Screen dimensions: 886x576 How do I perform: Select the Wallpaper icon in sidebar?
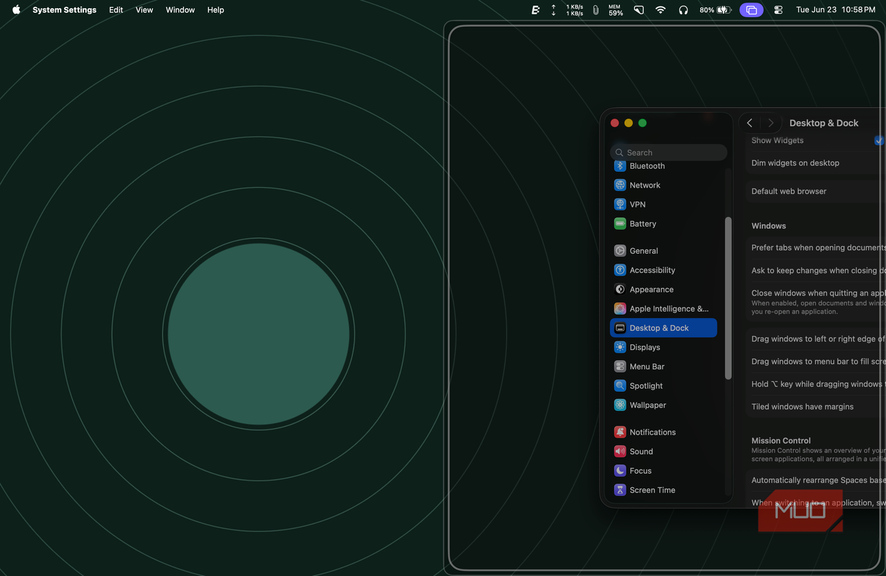(x=620, y=405)
